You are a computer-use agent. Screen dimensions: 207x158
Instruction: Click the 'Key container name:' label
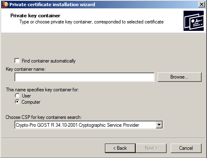(26, 69)
